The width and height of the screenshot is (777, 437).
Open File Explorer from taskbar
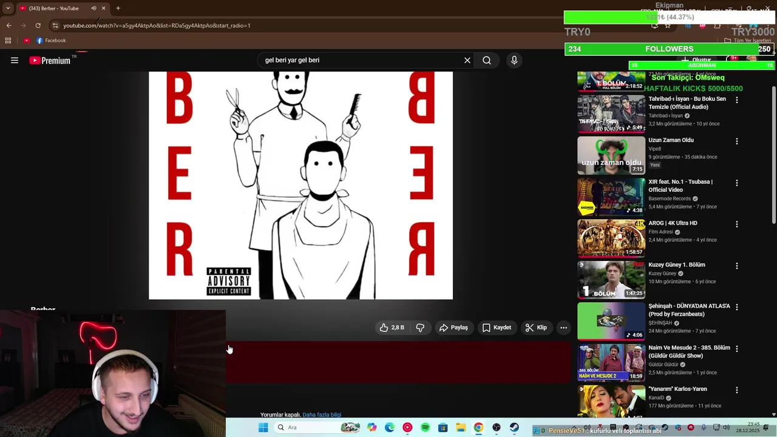pos(461,427)
